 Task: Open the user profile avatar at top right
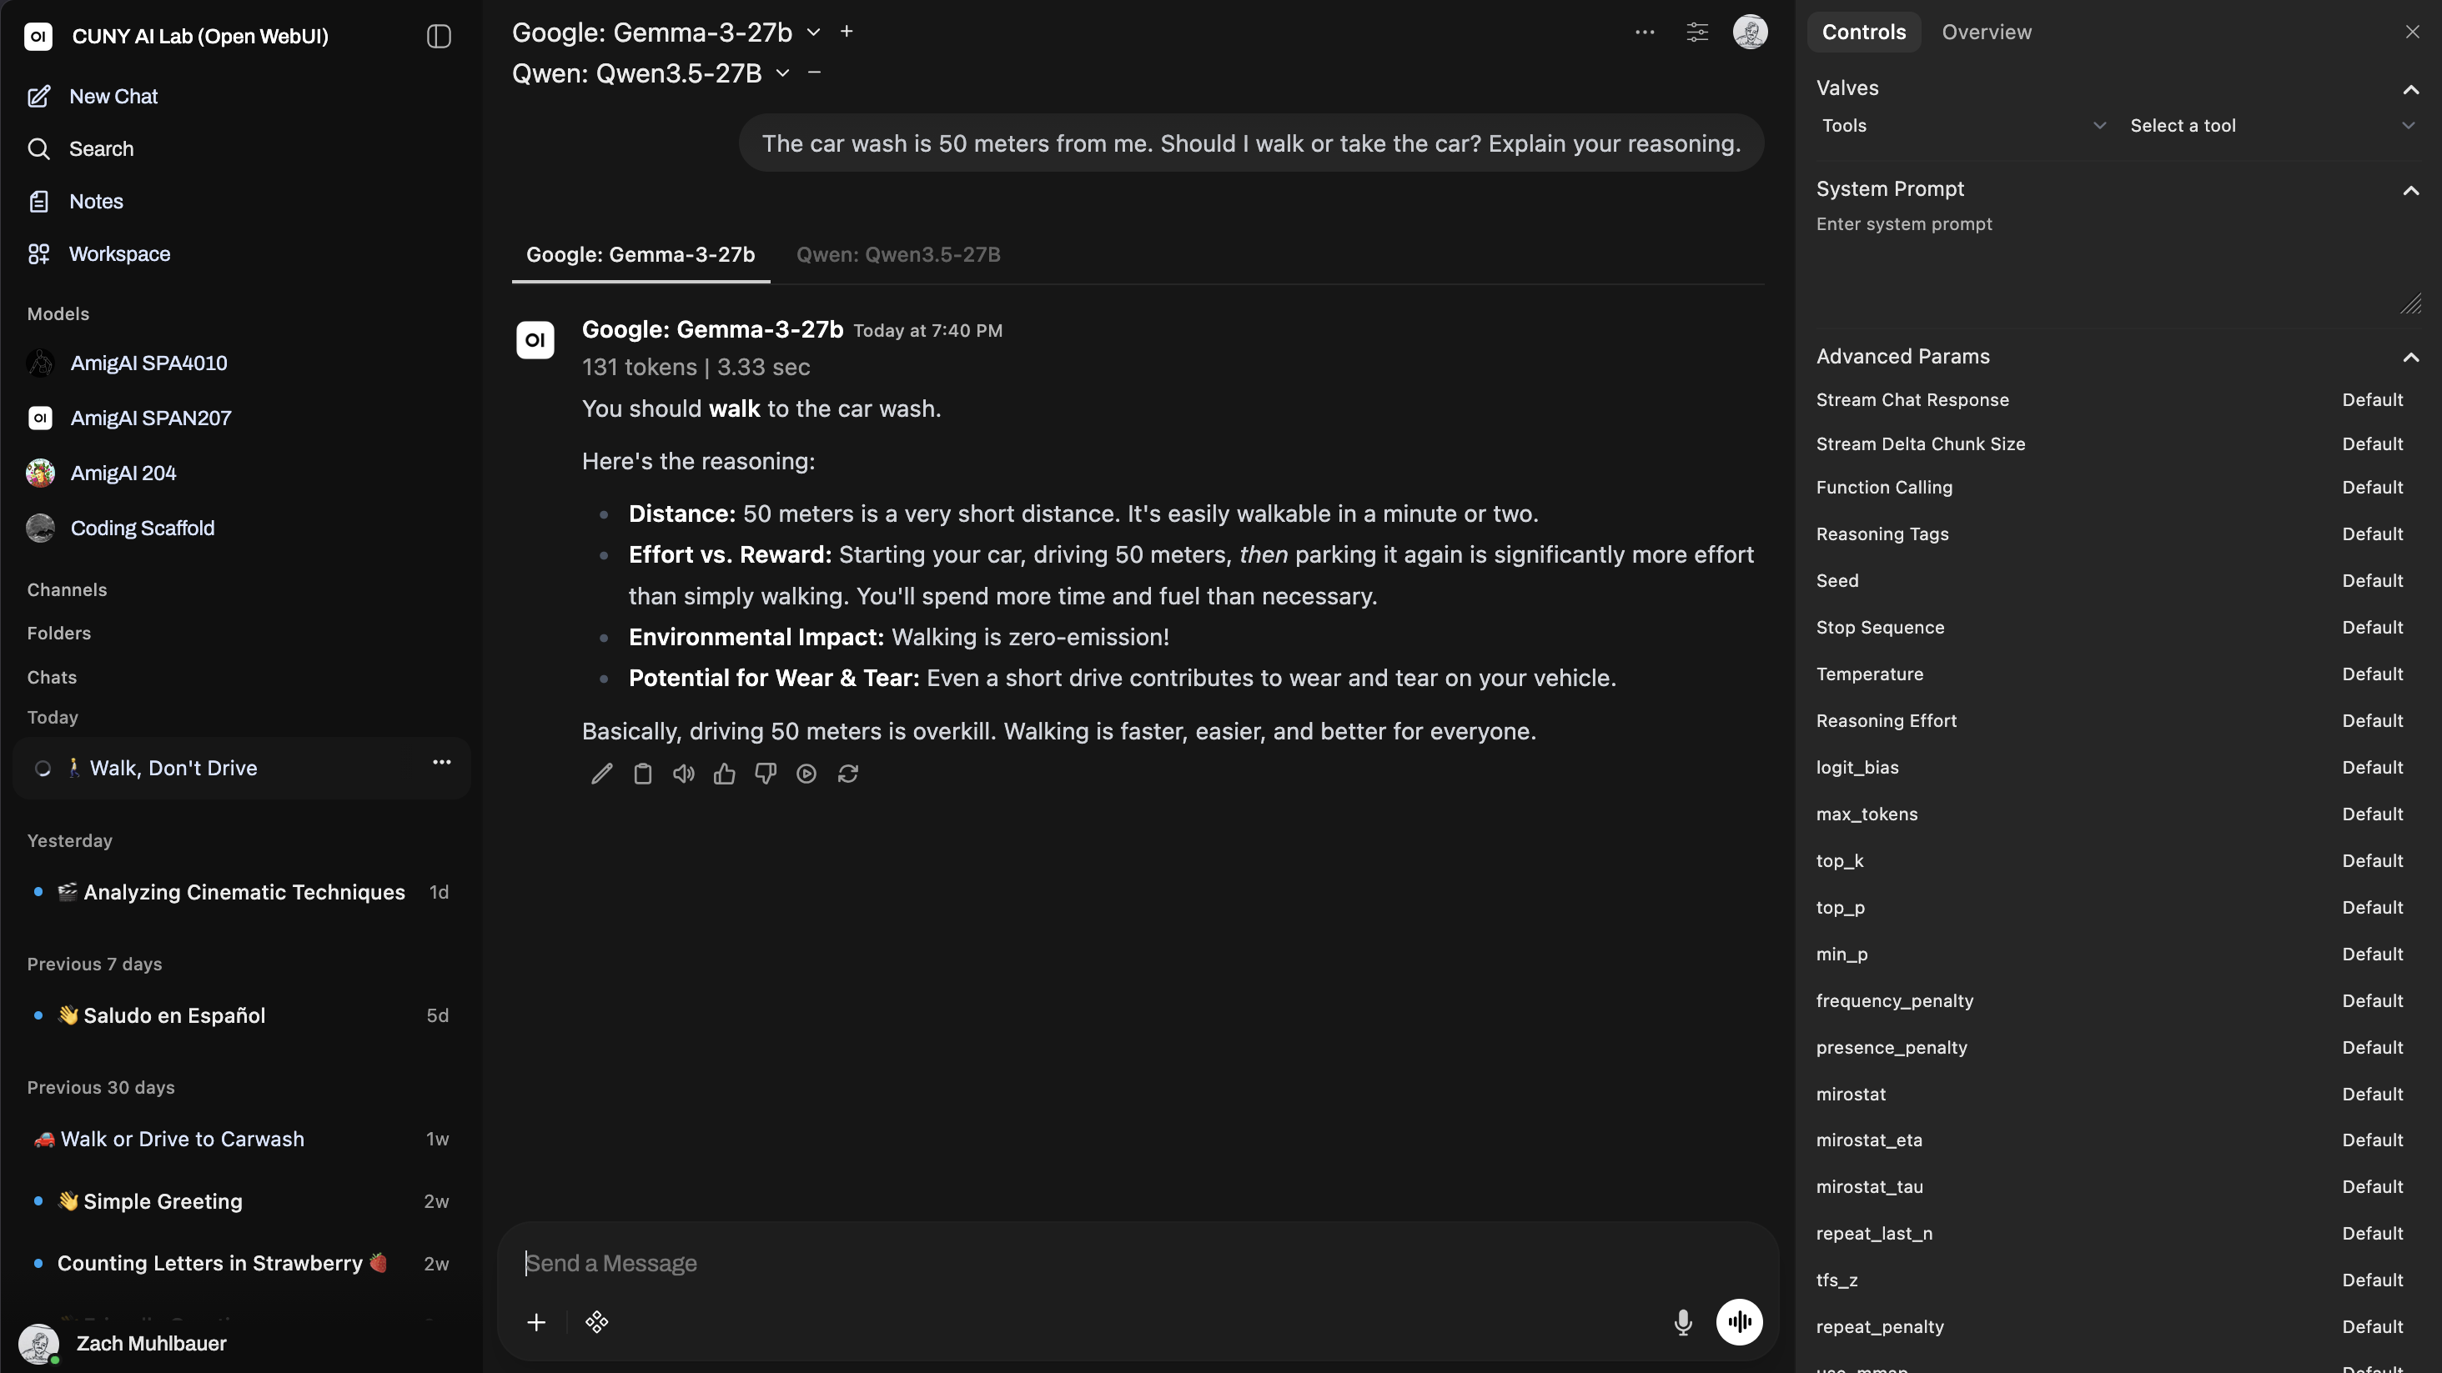point(1750,33)
